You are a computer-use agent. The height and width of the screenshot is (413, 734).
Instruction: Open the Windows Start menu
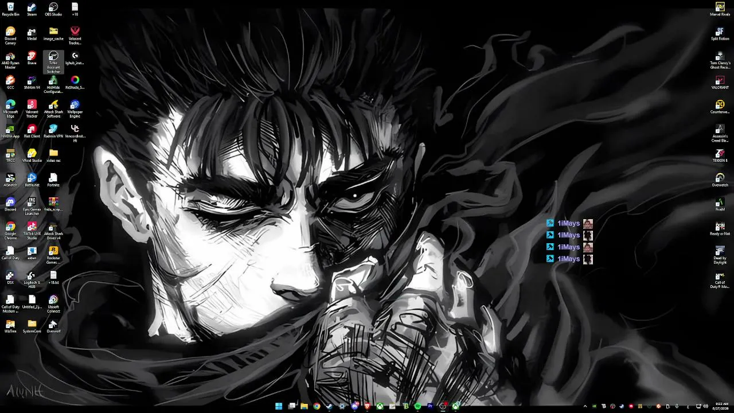tap(279, 406)
